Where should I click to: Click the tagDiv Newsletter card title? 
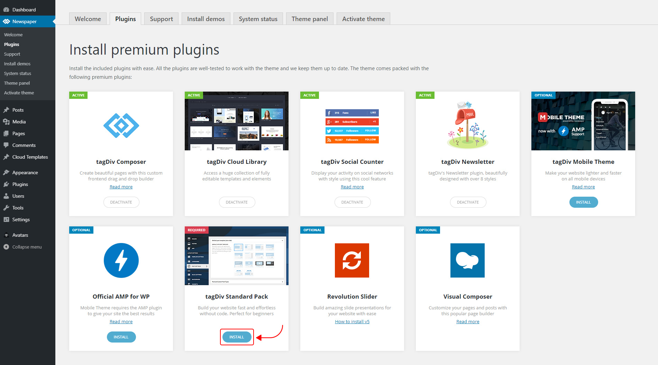point(468,162)
